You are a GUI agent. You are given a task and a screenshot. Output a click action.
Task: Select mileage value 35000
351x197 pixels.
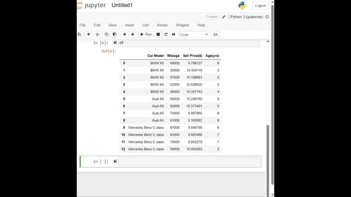174,71
